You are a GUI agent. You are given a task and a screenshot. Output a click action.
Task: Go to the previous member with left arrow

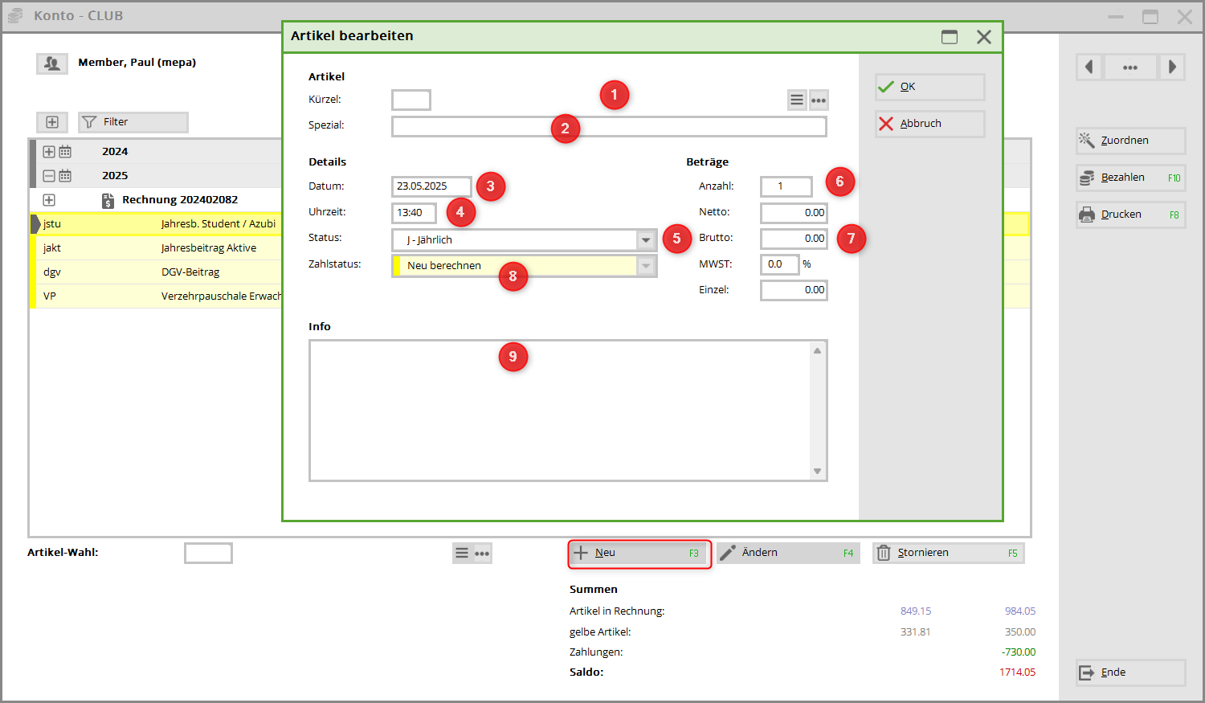(1089, 67)
